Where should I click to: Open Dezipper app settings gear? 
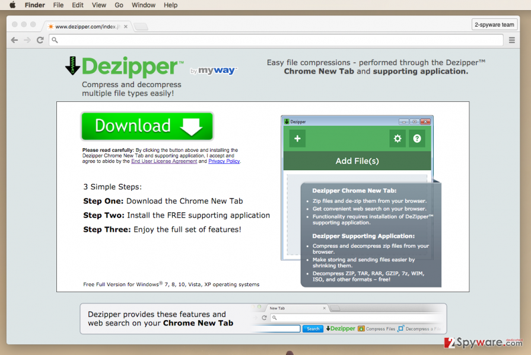(398, 139)
